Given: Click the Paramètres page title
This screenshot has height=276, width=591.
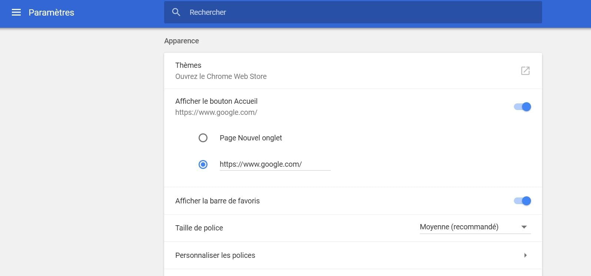Looking at the screenshot, I should (51, 13).
